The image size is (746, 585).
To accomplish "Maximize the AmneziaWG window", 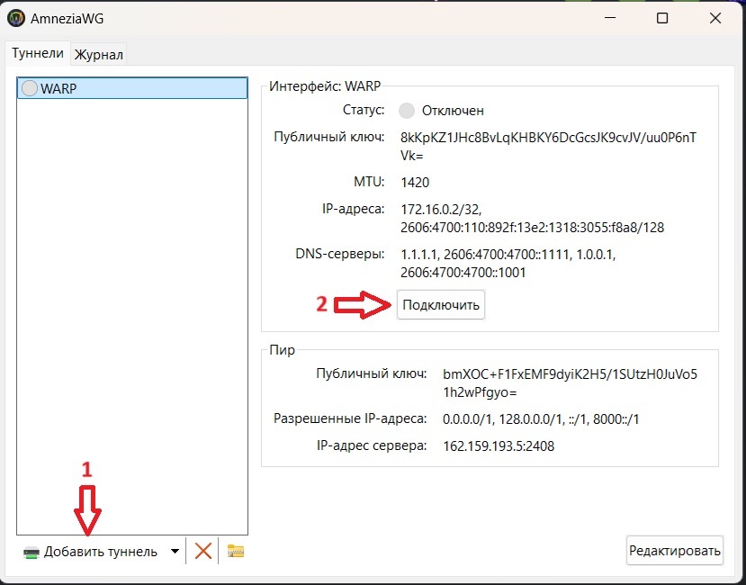I will click(662, 19).
